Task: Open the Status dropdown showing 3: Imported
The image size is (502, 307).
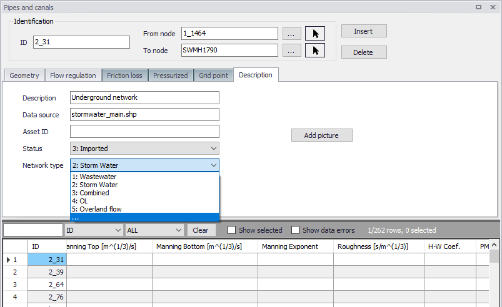Action: pyautogui.click(x=144, y=149)
